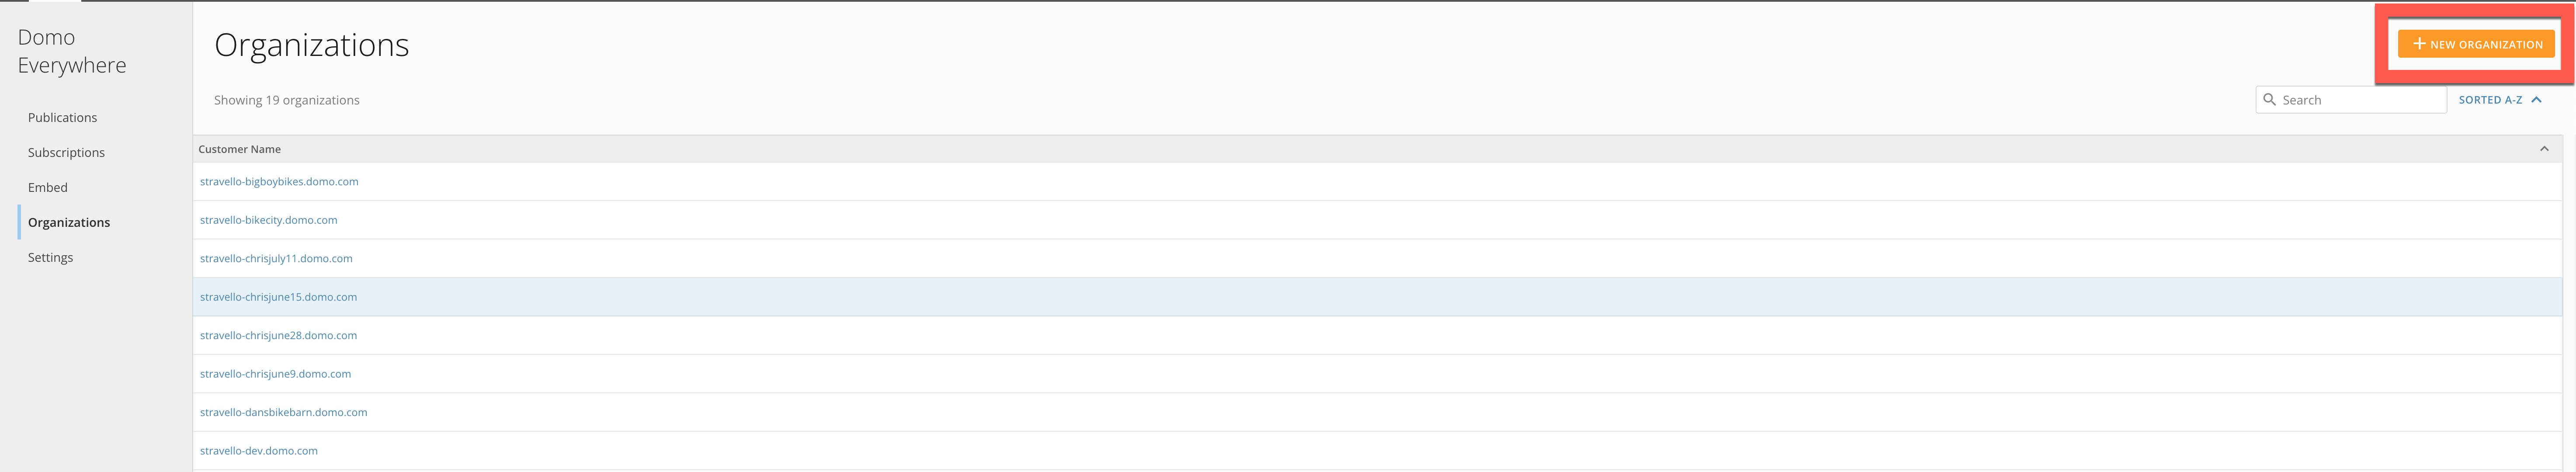Open stravello-chrisjune15.domo.com organization
Viewport: 2576px width, 472px height.
[278, 296]
